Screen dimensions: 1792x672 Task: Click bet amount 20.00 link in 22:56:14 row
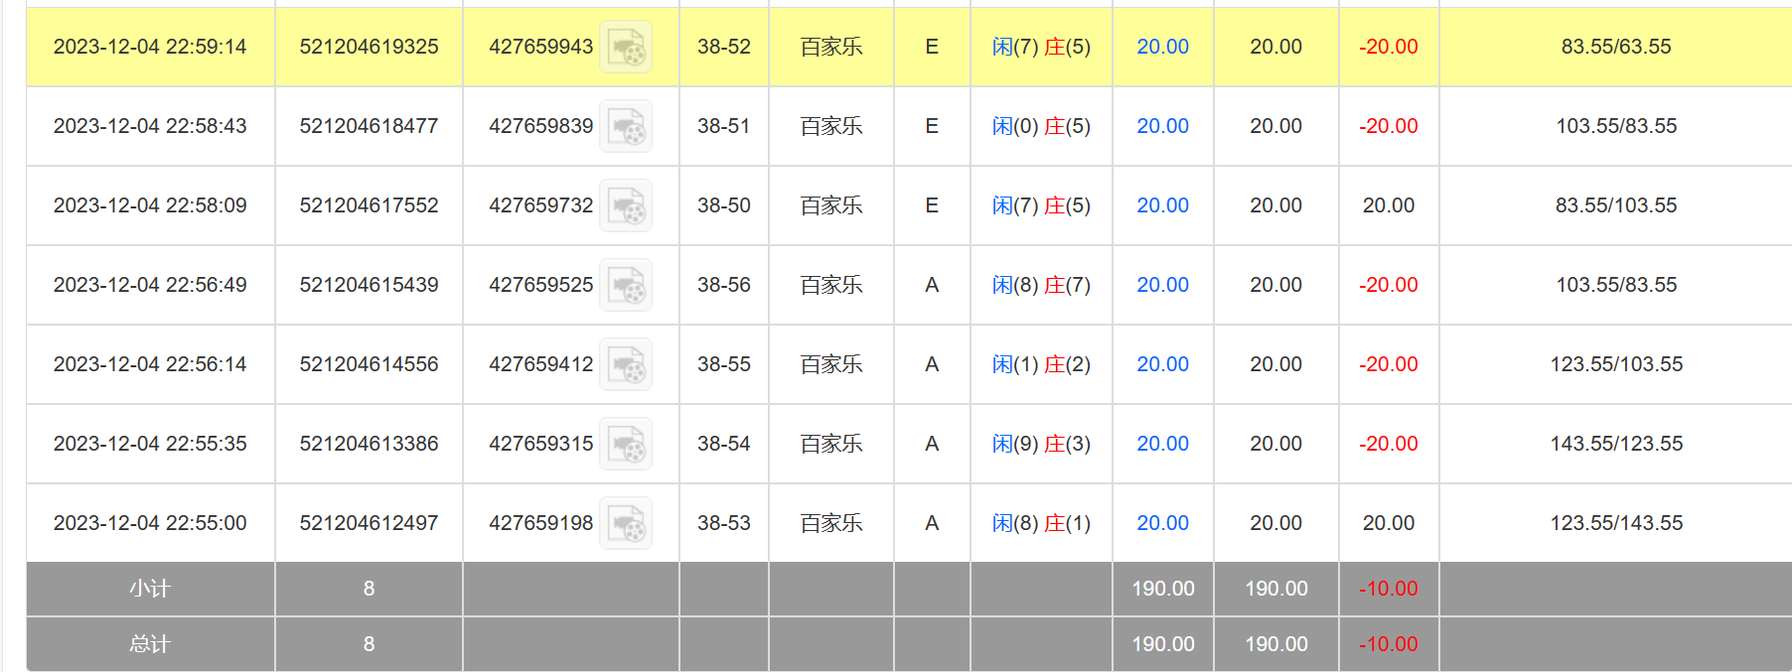point(1162,364)
